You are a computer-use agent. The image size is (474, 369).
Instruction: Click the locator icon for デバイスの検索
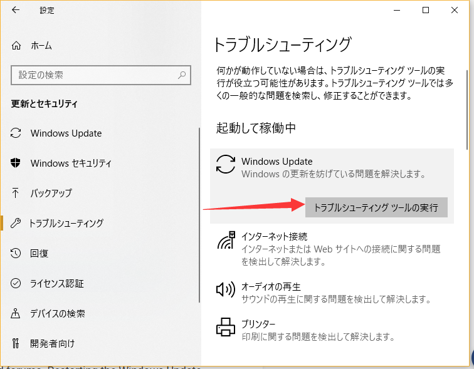click(x=16, y=313)
